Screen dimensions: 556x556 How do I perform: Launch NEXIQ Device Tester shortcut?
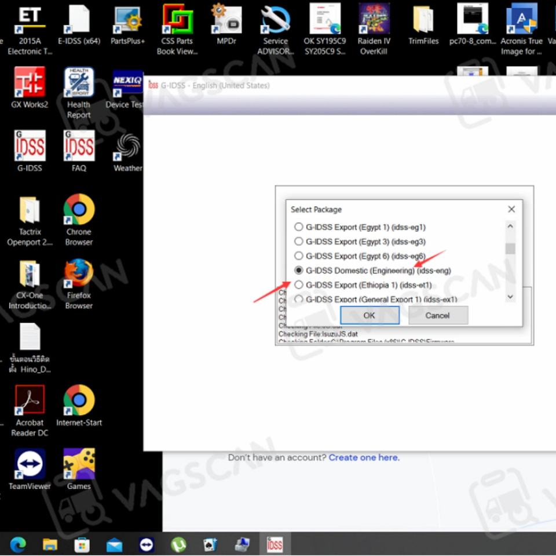[126, 89]
